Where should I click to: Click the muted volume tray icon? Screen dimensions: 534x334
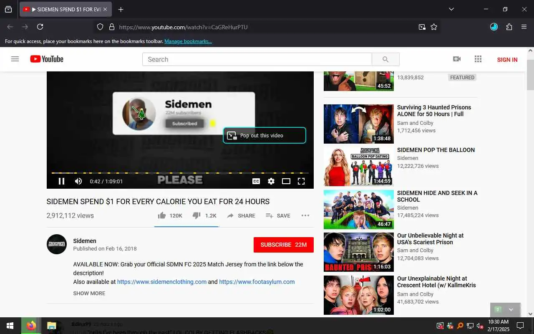click(480, 326)
